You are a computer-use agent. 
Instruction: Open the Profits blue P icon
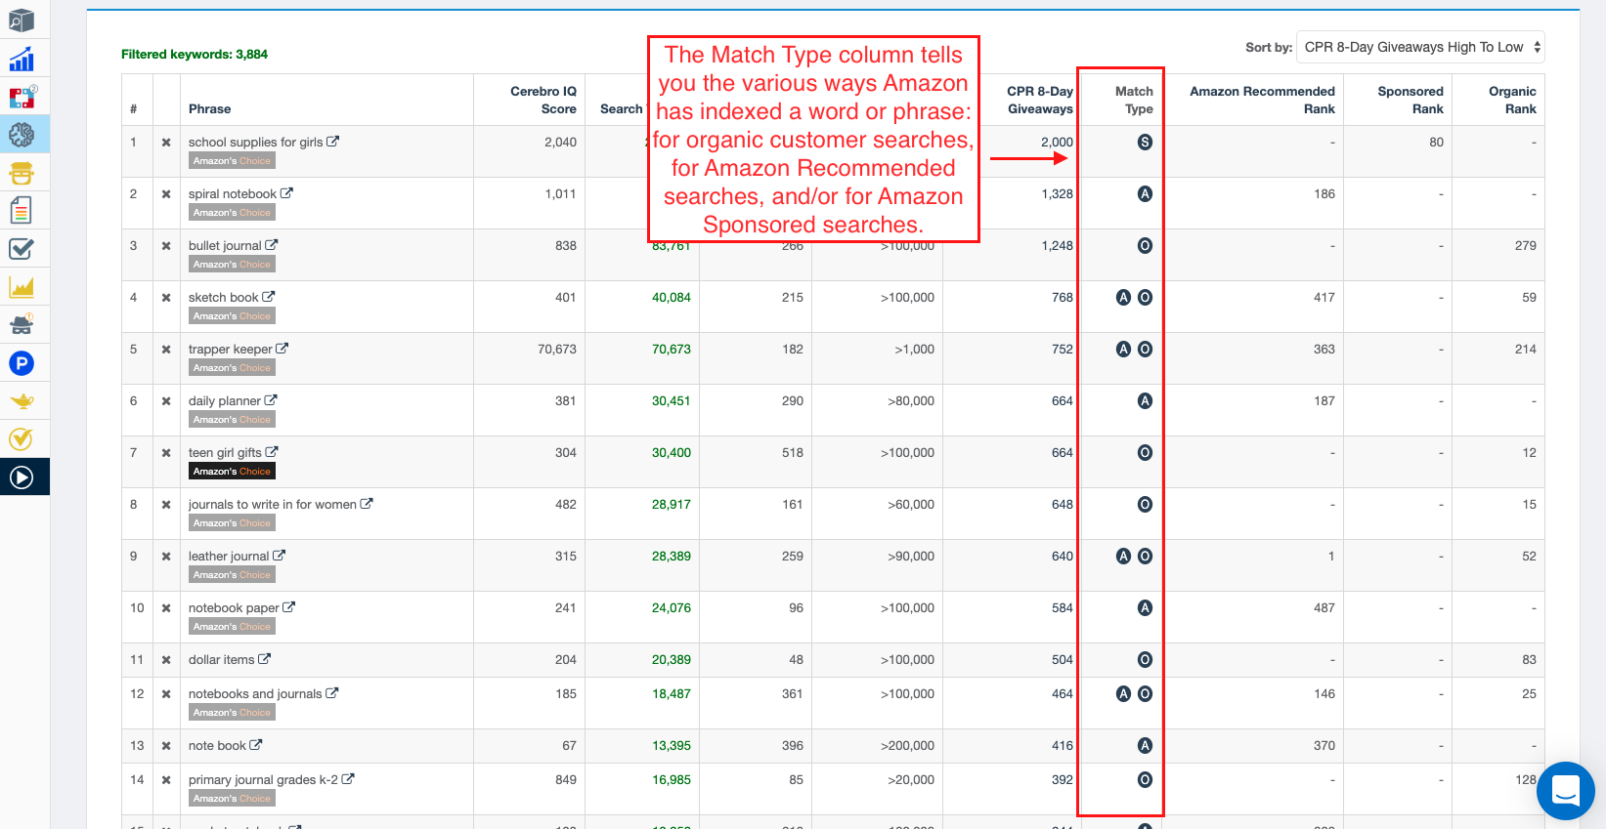click(x=22, y=363)
